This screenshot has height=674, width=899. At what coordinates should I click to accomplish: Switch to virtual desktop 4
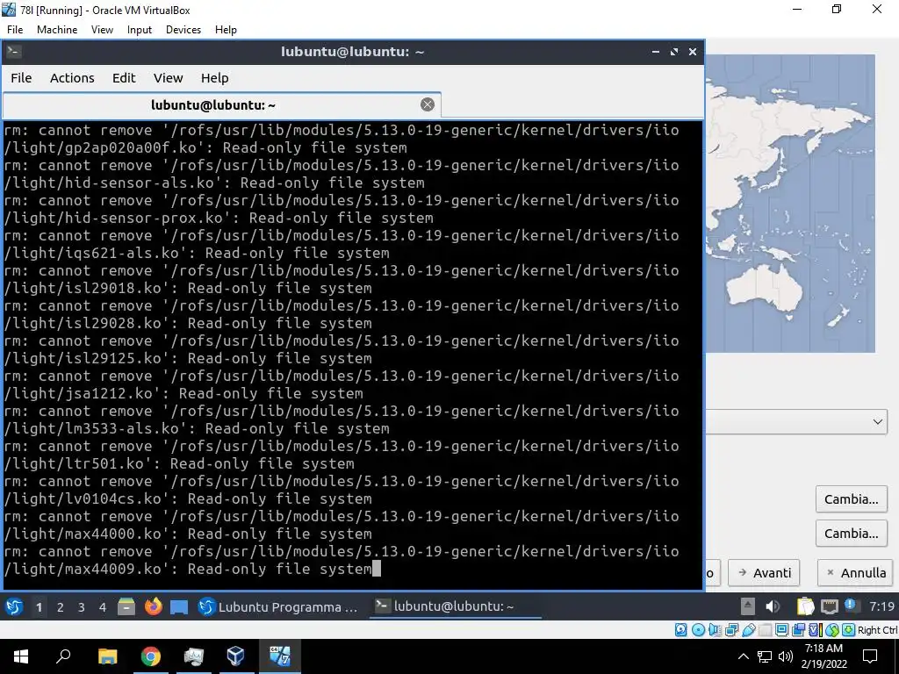tap(103, 607)
